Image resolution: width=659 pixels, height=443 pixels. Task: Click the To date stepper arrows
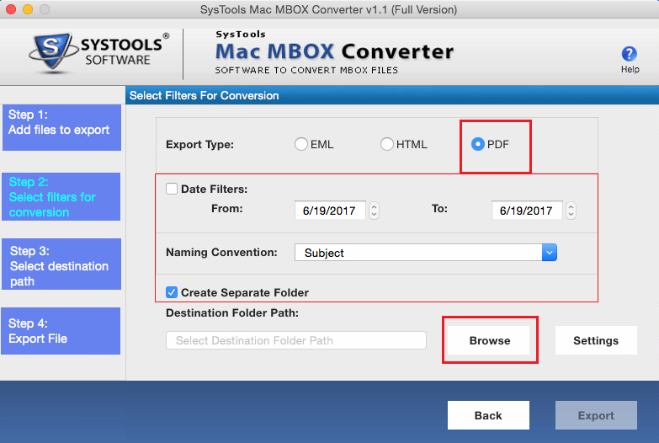click(571, 211)
